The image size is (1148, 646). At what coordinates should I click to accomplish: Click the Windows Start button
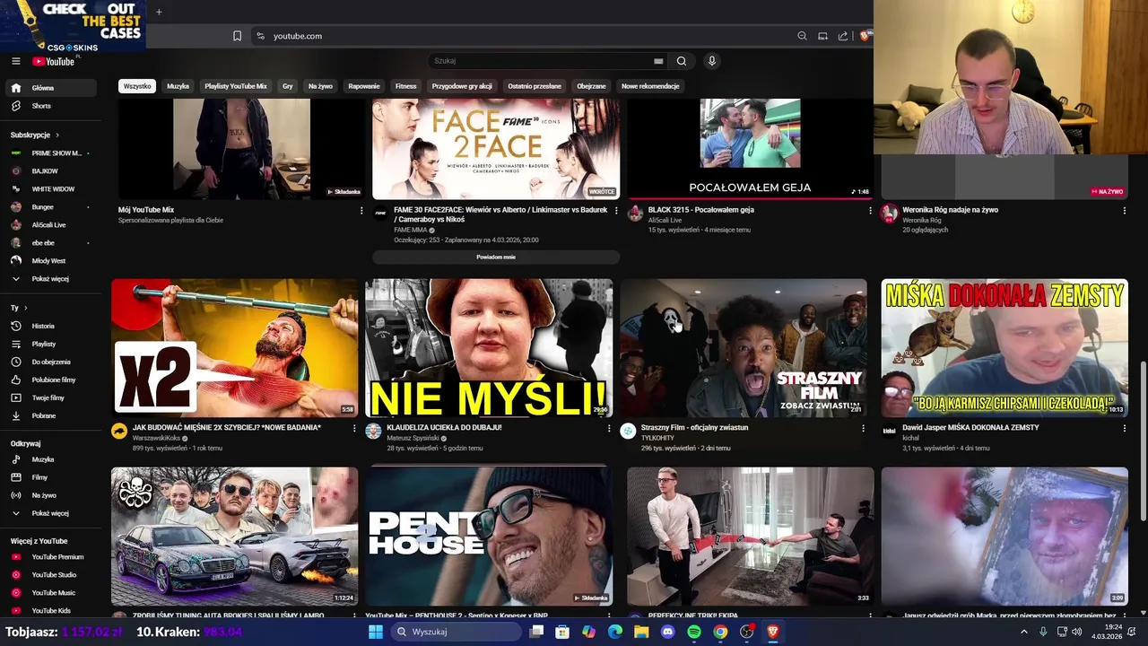[376, 632]
